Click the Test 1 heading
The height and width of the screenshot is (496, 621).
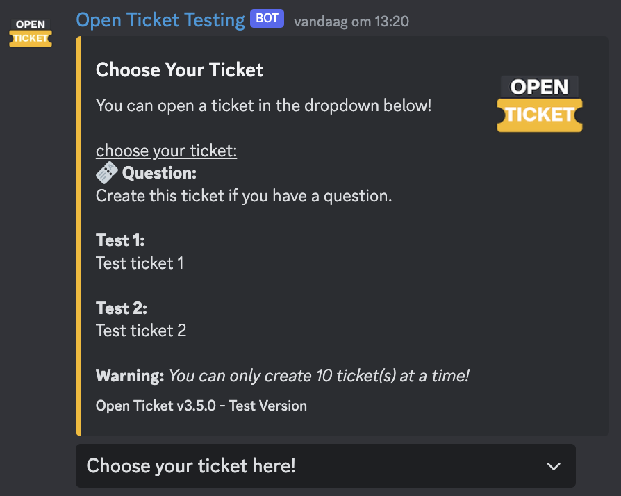pos(120,240)
